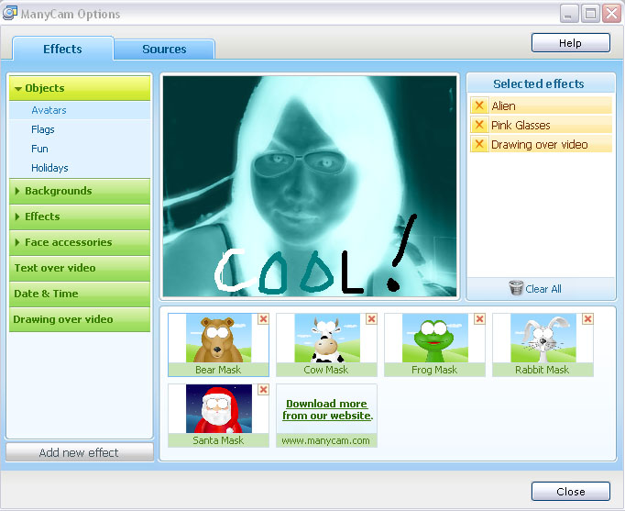625x511 pixels.
Task: Delete the Frog Mask avatar using its red X
Action: (479, 319)
